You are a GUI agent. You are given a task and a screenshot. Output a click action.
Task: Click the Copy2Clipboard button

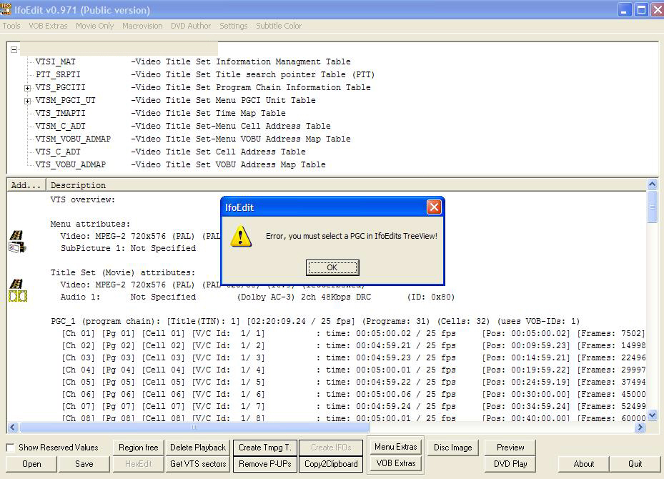[x=331, y=464]
